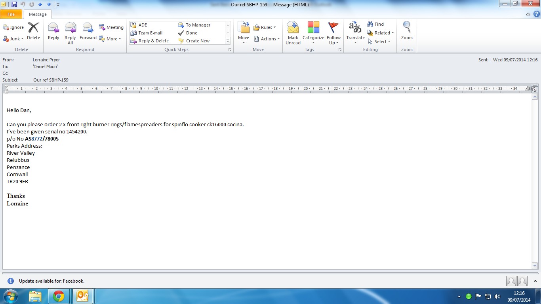Open Google Chrome from the taskbar
541x304 pixels.
click(59, 296)
